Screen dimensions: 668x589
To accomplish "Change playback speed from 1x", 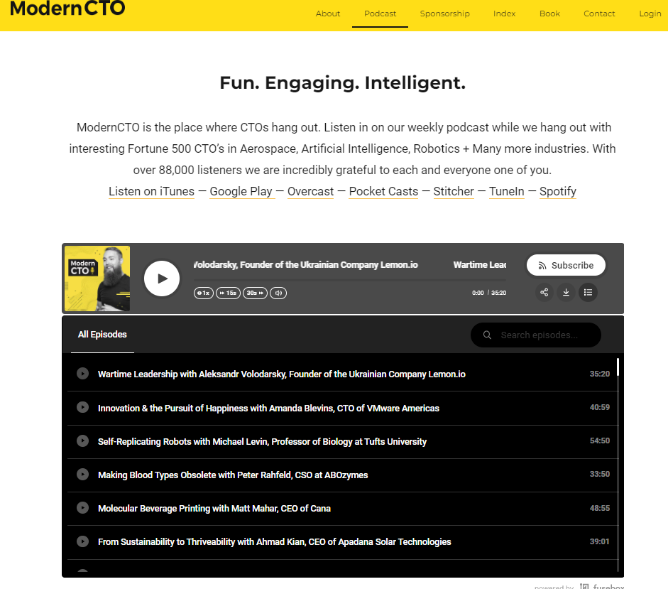I will click(x=204, y=293).
